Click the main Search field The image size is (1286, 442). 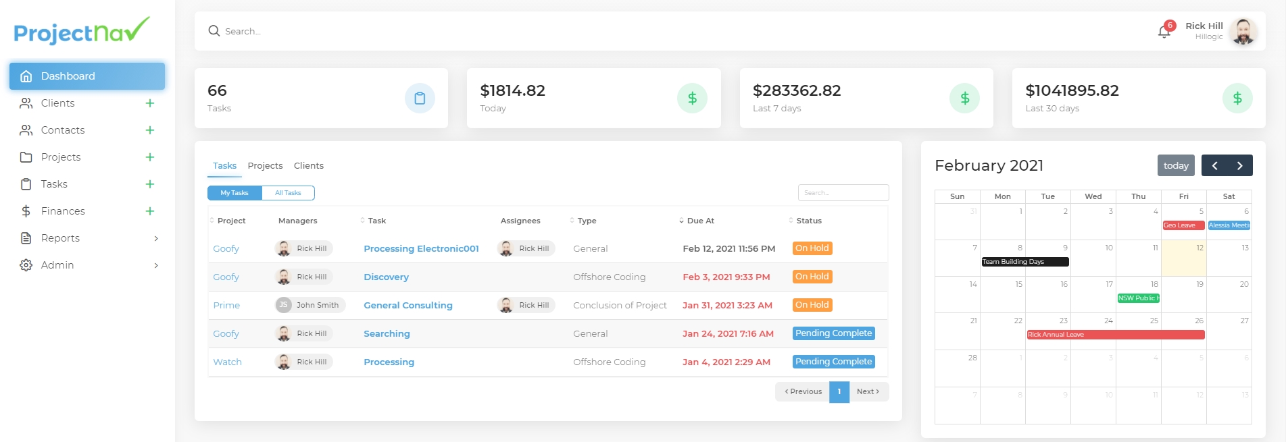676,31
